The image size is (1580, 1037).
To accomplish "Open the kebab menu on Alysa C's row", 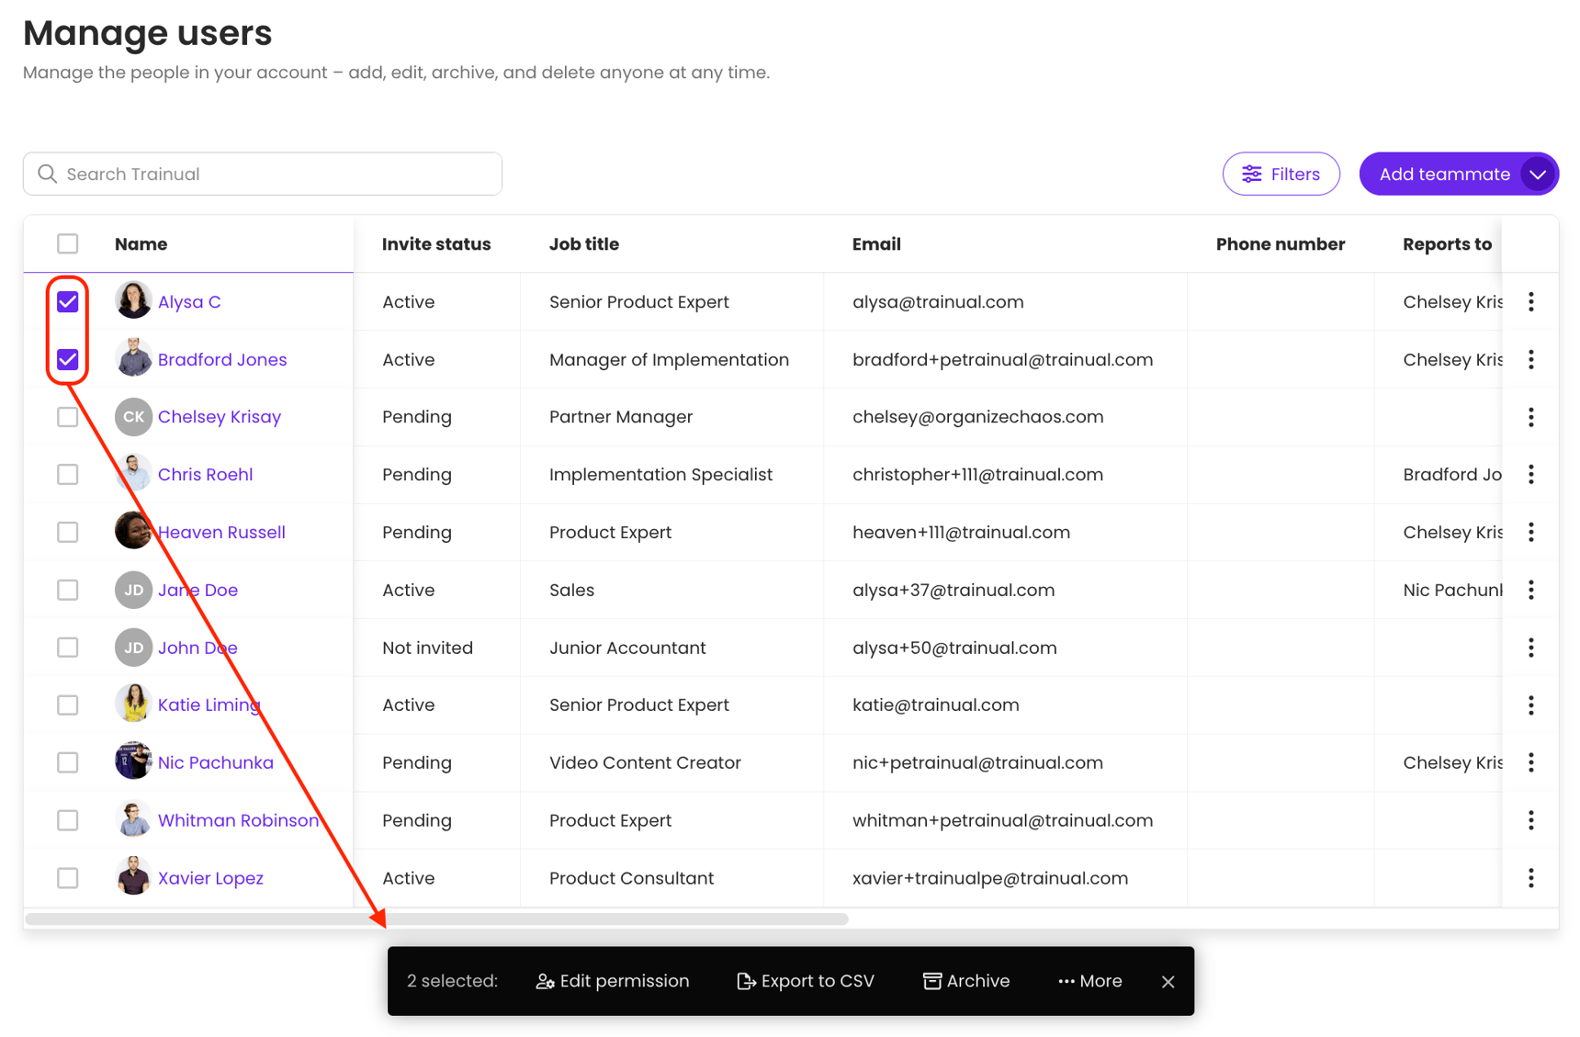I will click(x=1531, y=301).
